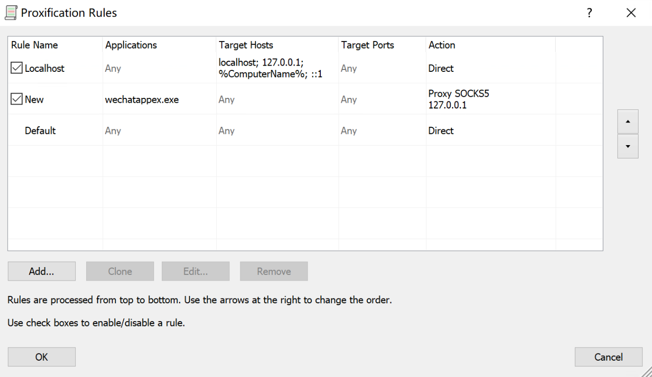
Task: Move selected rule up with arrow
Action: point(627,121)
